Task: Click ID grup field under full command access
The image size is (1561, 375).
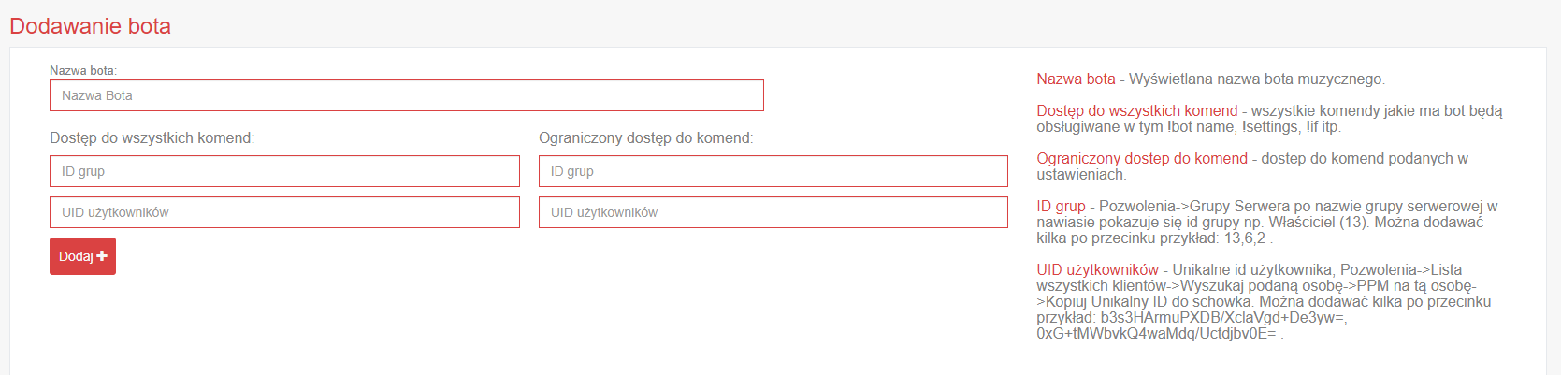Action: [x=284, y=171]
